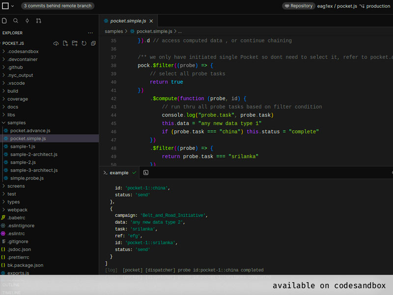
Task: Click the Explorer files icon
Action: click(4, 21)
